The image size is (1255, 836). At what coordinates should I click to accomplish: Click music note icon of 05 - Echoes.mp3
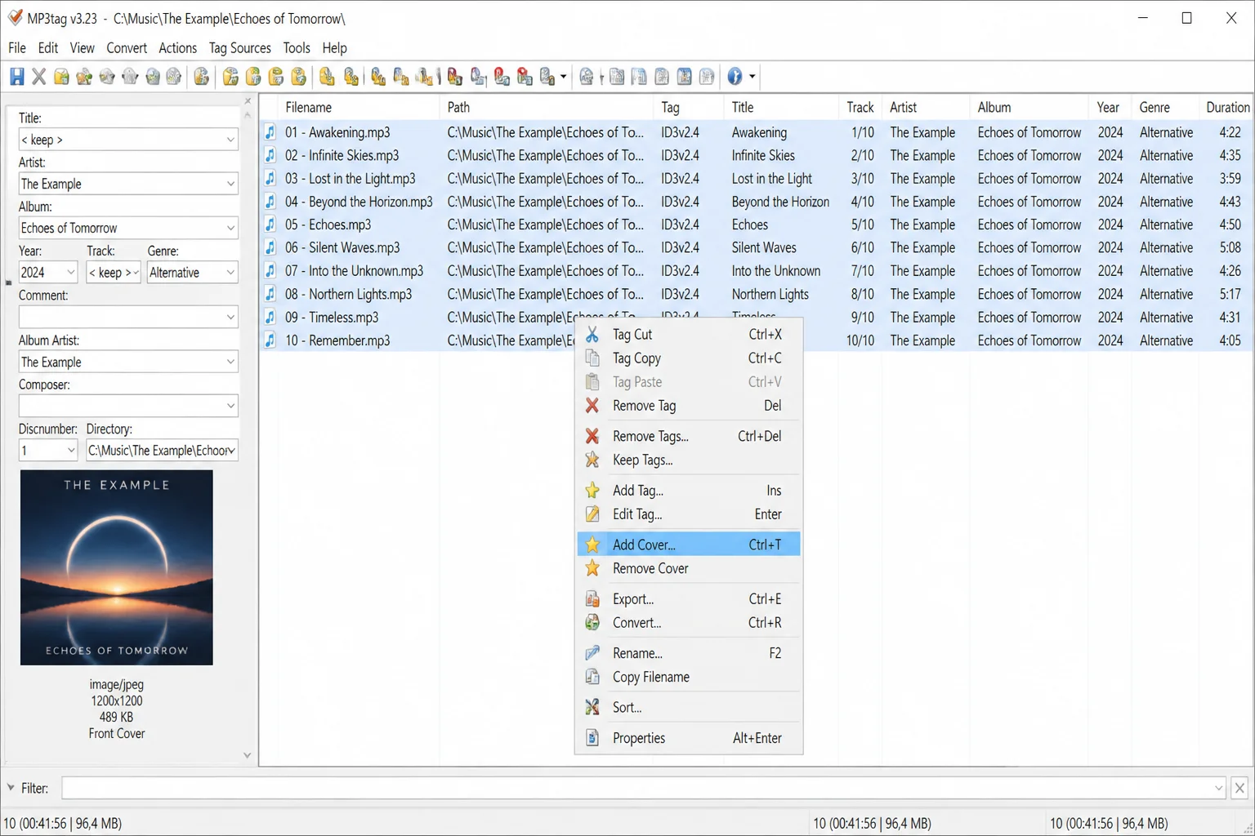[270, 225]
